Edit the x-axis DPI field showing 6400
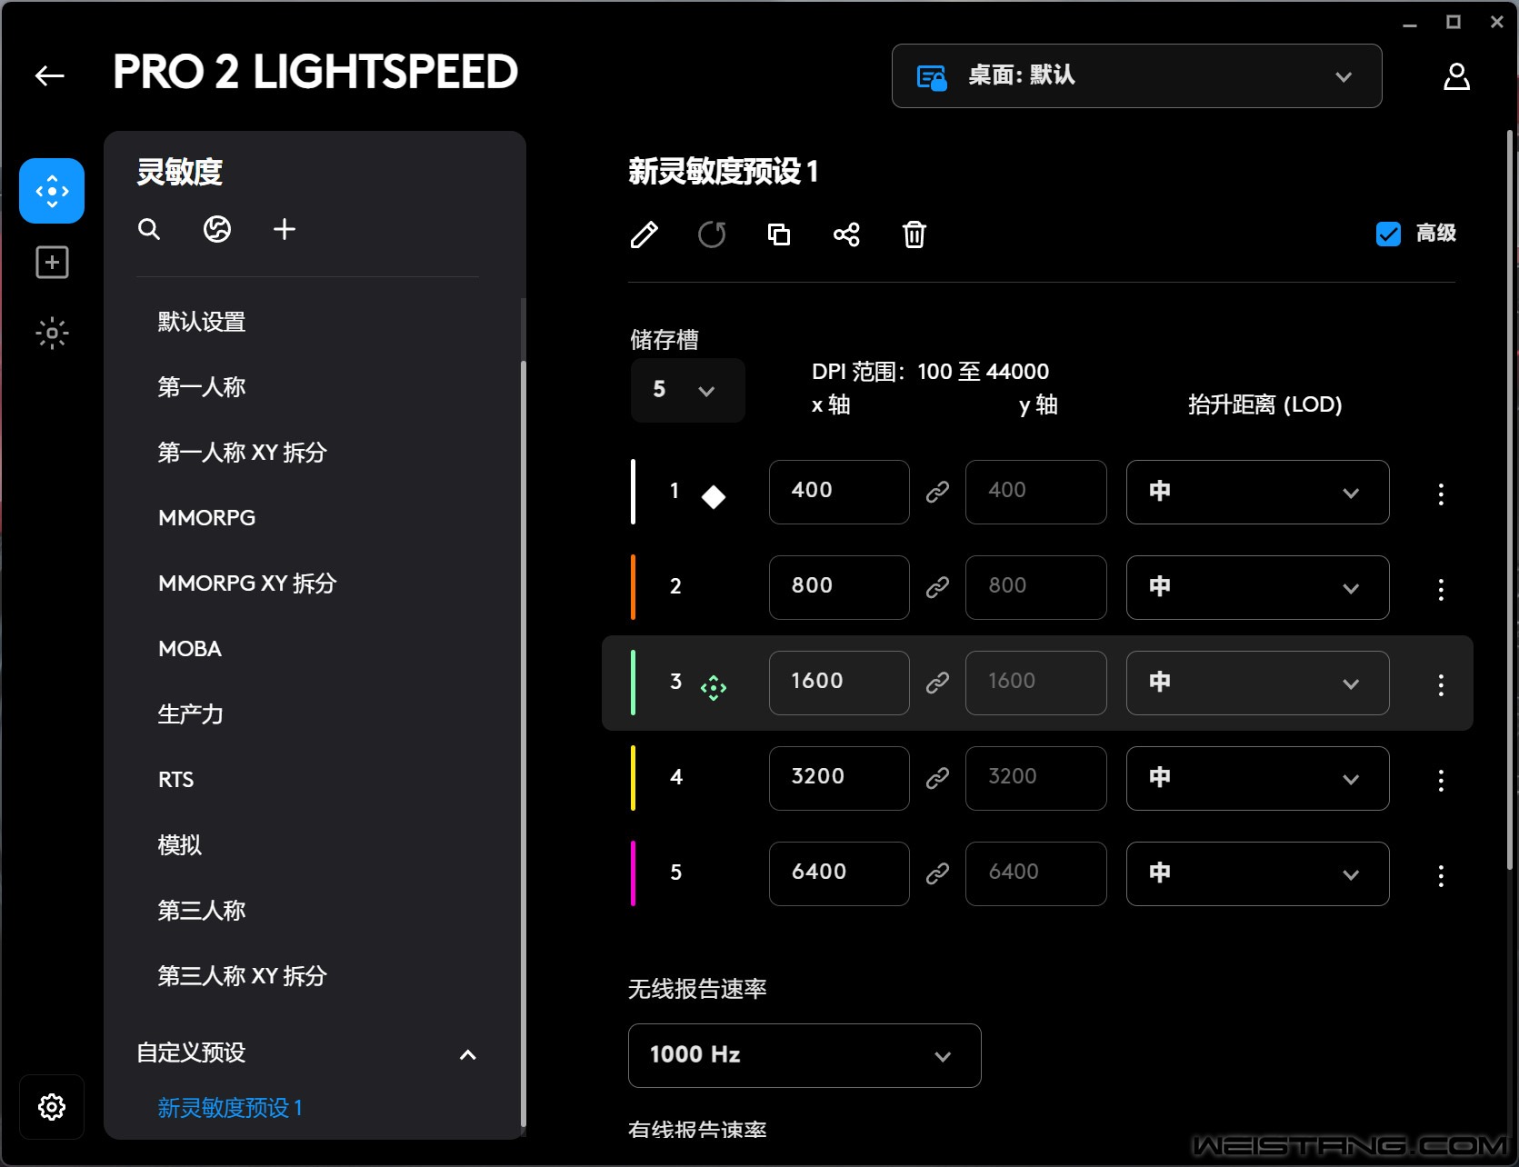 pyautogui.click(x=839, y=873)
